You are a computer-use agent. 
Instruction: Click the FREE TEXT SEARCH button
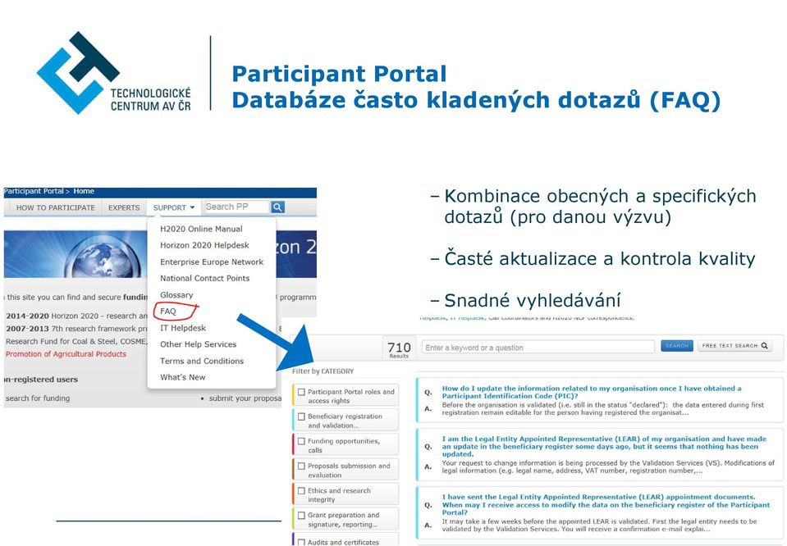tap(734, 346)
